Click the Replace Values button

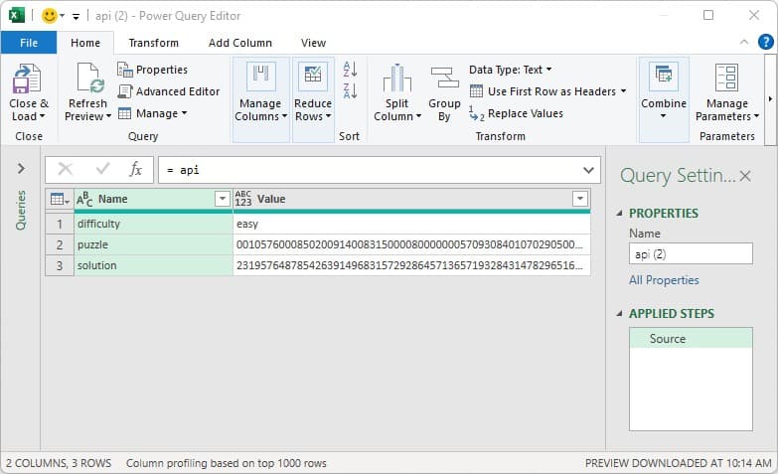tap(516, 113)
